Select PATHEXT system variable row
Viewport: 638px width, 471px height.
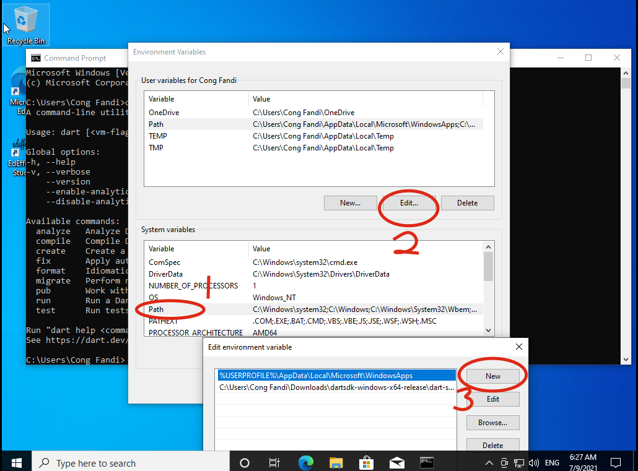click(315, 321)
